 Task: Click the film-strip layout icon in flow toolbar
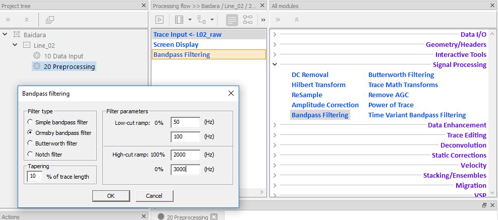point(179,20)
